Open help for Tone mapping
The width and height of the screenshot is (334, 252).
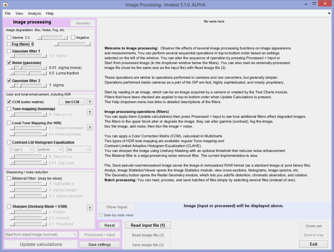90,112
